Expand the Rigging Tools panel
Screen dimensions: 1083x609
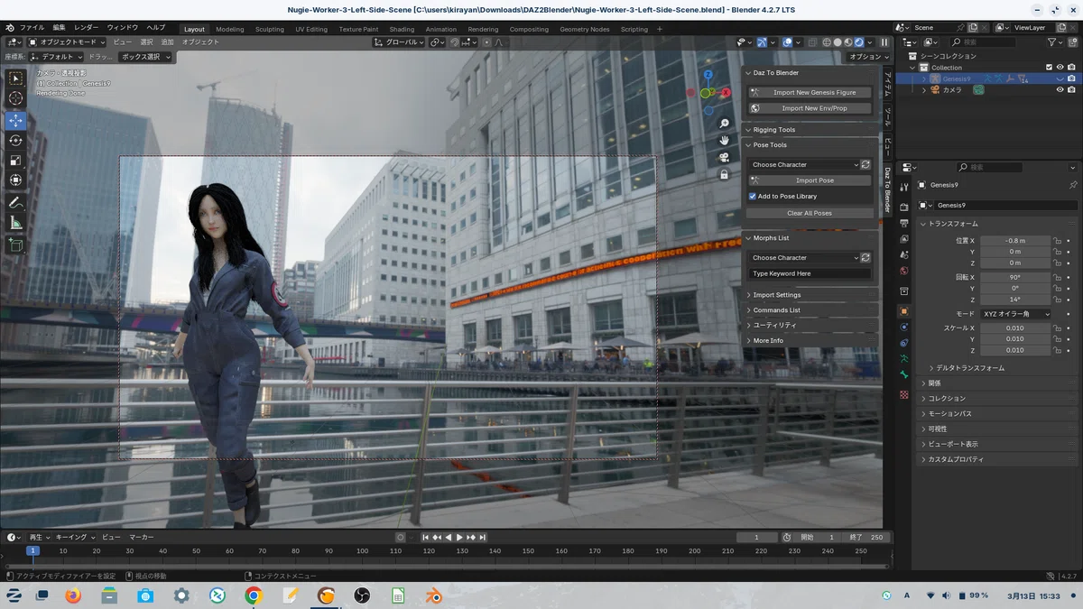pos(748,130)
